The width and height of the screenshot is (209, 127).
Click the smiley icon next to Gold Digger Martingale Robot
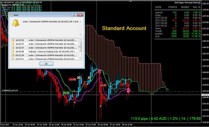click(x=199, y=3)
